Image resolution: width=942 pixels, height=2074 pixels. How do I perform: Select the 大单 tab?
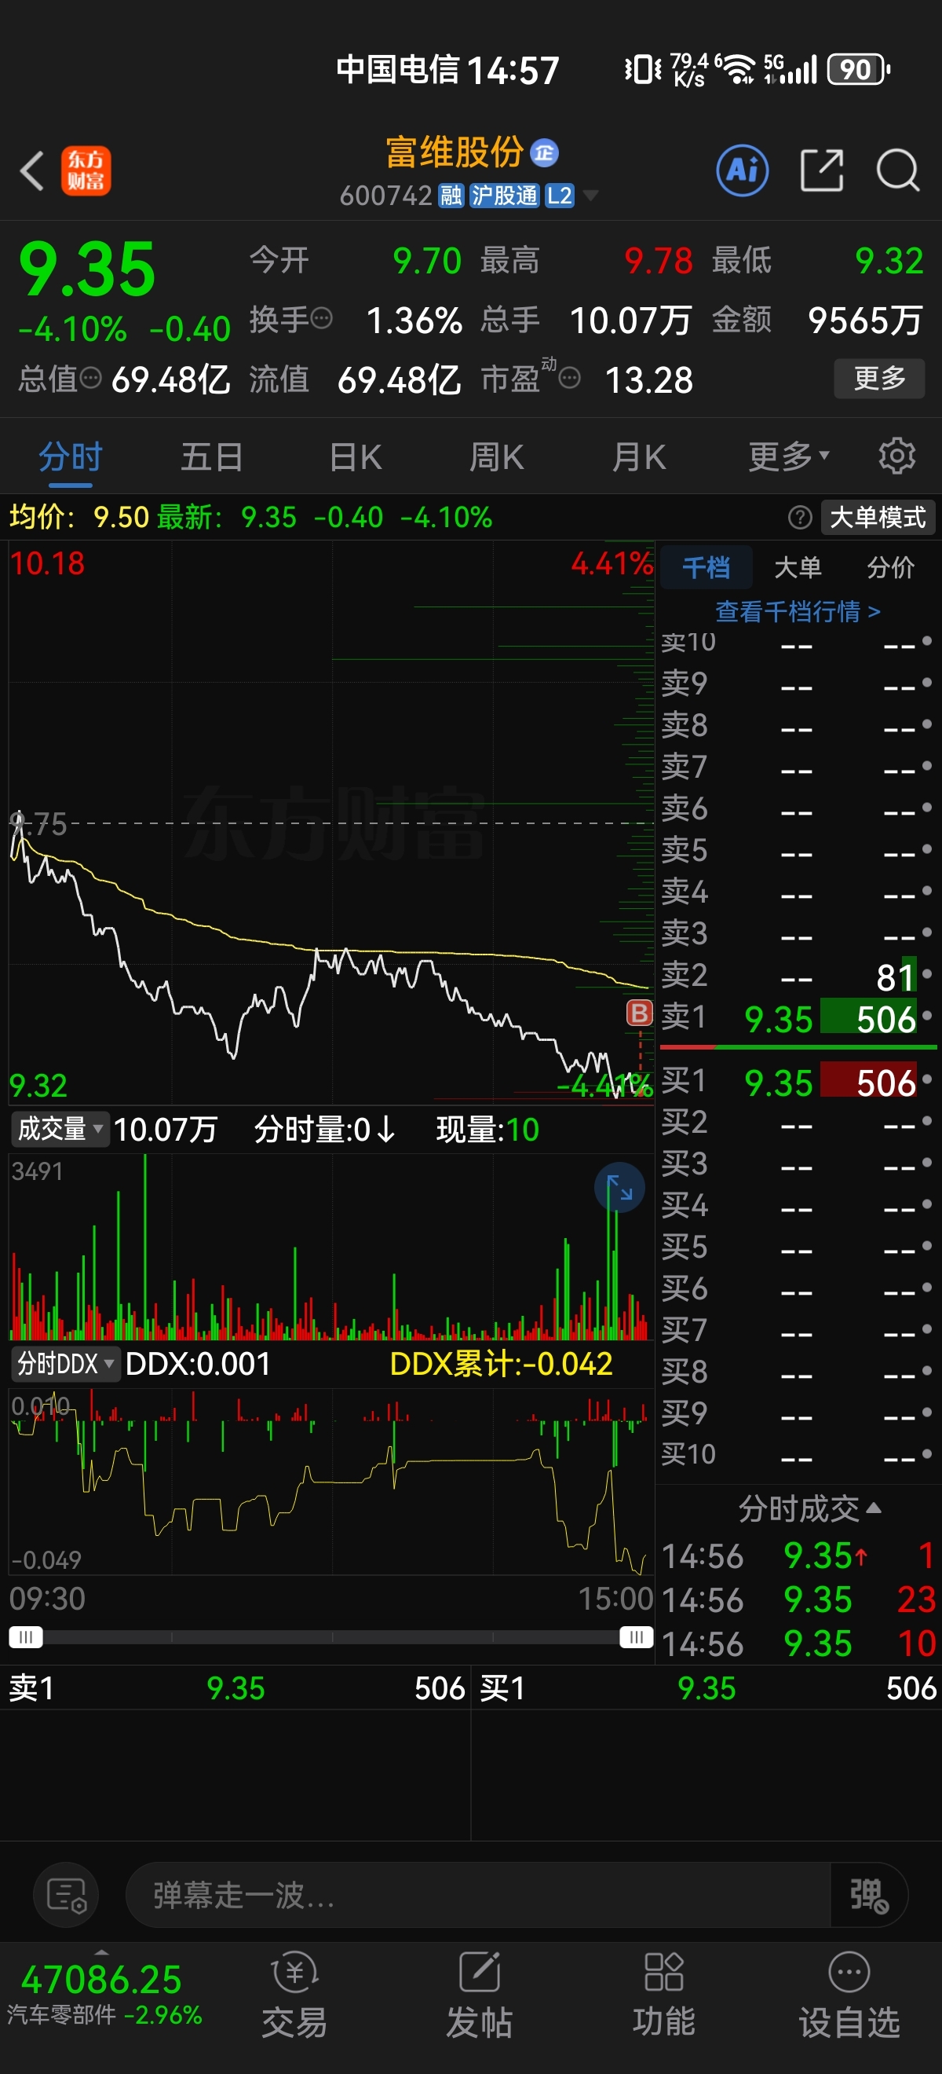[x=798, y=566]
